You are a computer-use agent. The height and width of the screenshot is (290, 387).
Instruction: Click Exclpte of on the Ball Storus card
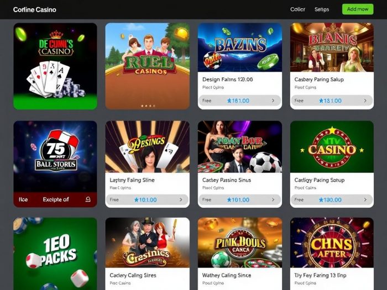tap(56, 199)
